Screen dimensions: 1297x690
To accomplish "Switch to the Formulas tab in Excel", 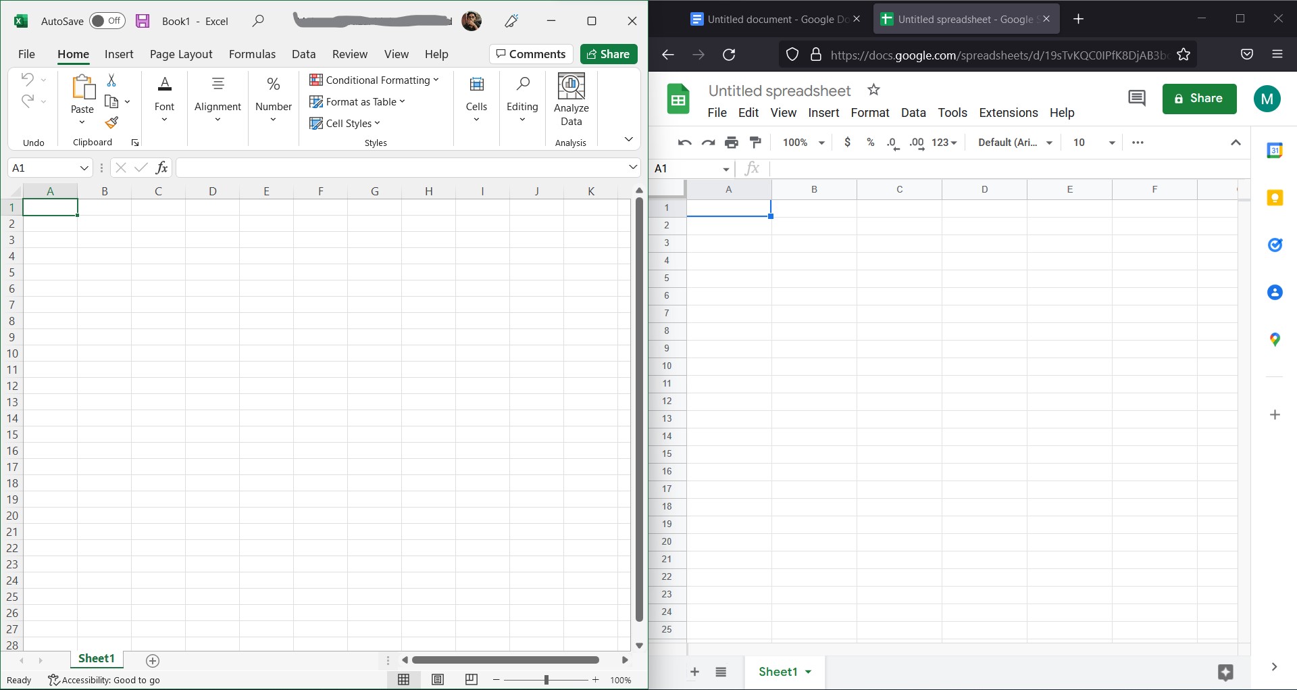I will (252, 54).
